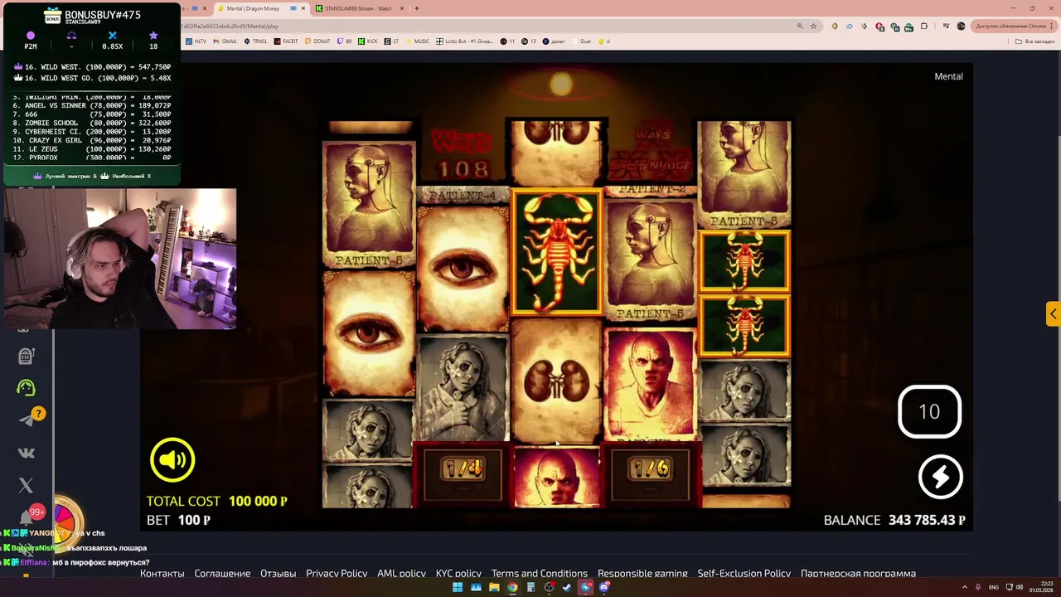The image size is (1061, 597).
Task: Open the X social link in sidebar
Action: tap(26, 485)
